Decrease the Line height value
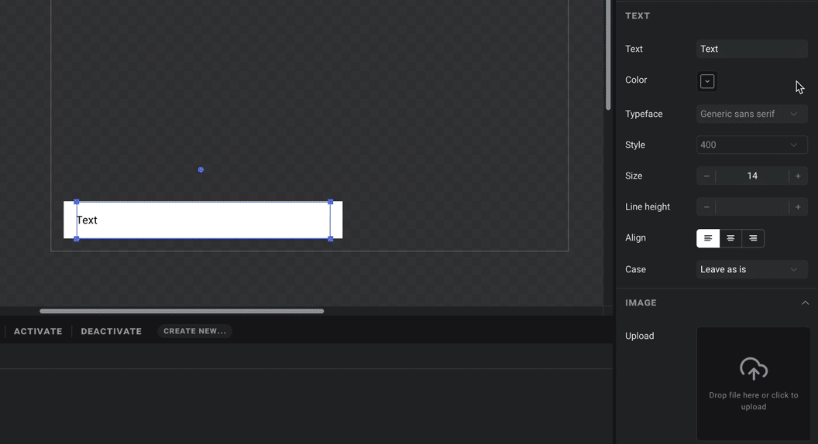 pyautogui.click(x=706, y=207)
